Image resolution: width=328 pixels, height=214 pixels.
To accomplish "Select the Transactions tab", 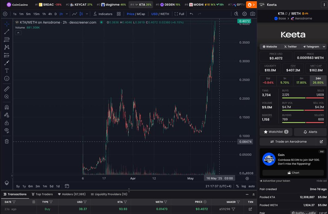I will click(x=15, y=194).
